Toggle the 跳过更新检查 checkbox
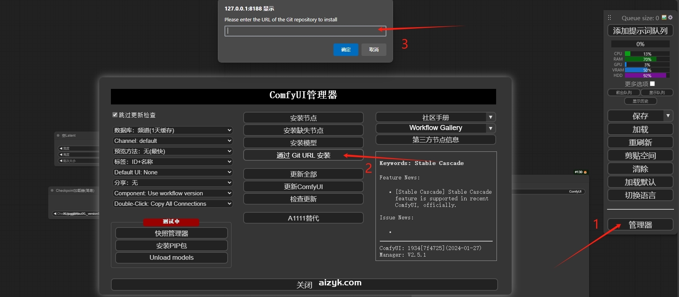The image size is (679, 297). (x=115, y=115)
